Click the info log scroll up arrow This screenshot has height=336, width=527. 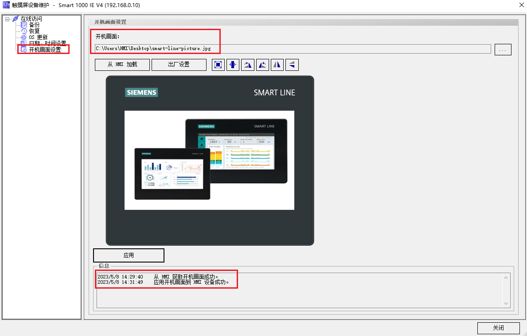pos(506,278)
